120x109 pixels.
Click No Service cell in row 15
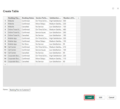click(42, 61)
